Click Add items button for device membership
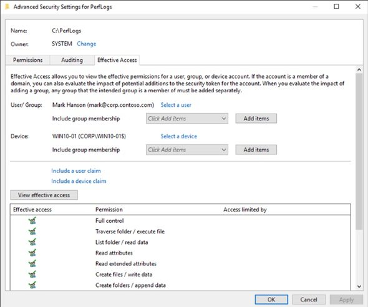This screenshot has height=307, width=368. coord(256,150)
